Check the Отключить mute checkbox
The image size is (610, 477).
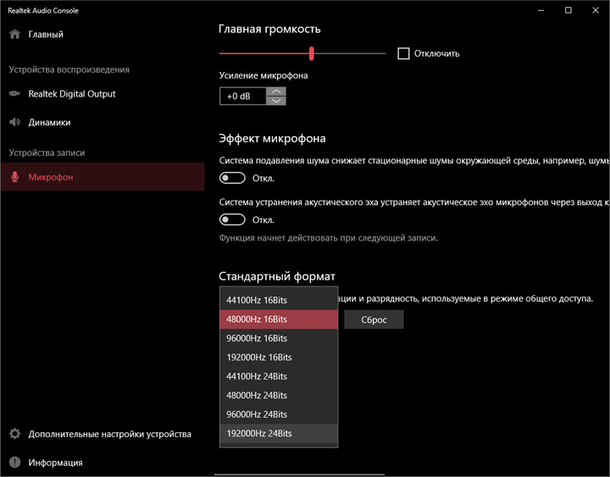(x=403, y=53)
